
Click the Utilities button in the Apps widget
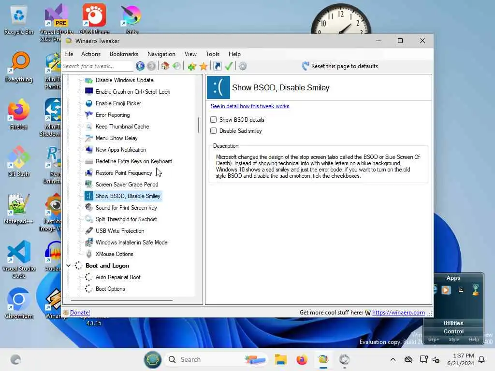point(453,323)
